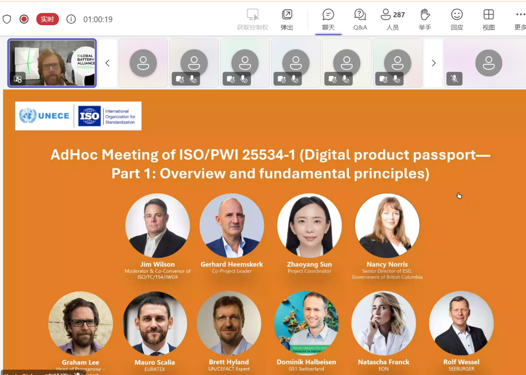The image size is (526, 375).
Task: Raise hand using 举手 button
Action: pyautogui.click(x=425, y=19)
